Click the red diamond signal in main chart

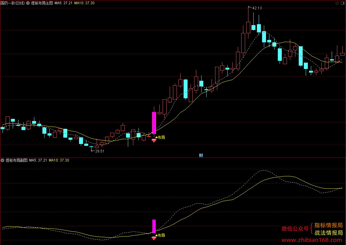(154, 140)
